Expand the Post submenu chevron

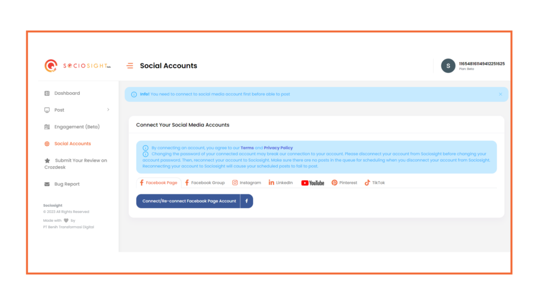(x=108, y=110)
